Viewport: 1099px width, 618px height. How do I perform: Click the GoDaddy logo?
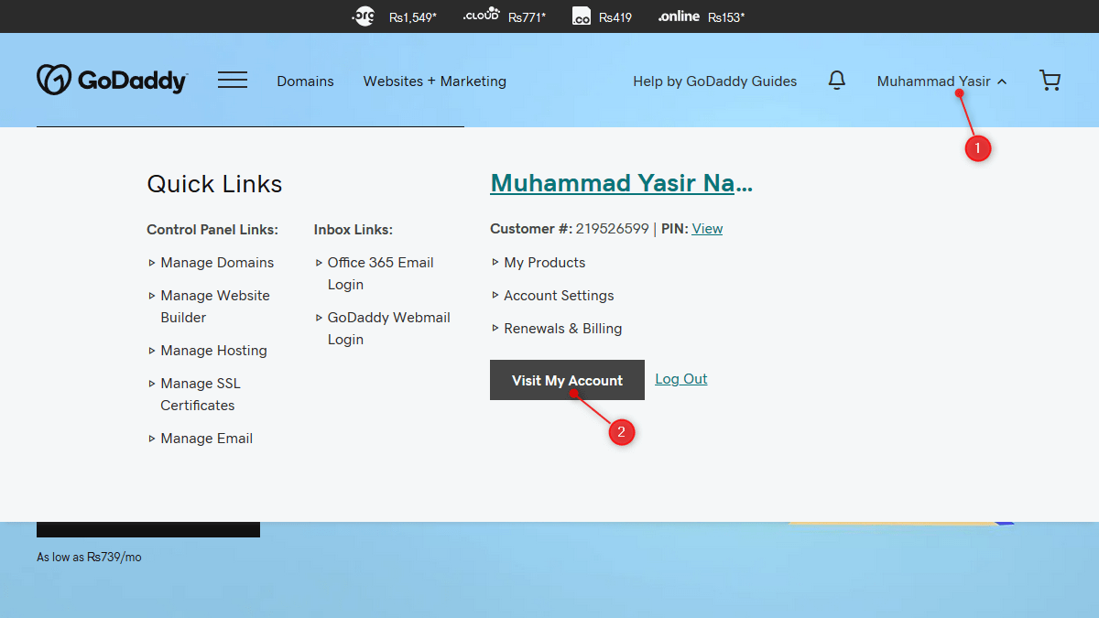(x=112, y=81)
